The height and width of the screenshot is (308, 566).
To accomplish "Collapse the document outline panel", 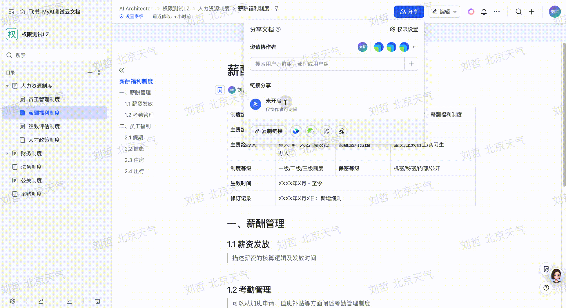I will coord(121,70).
